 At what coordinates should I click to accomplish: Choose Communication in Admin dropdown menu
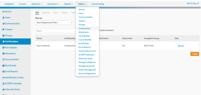(85, 17)
